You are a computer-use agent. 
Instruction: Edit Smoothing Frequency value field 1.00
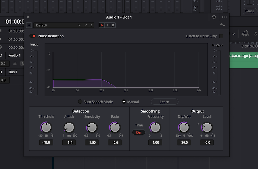coord(155,142)
